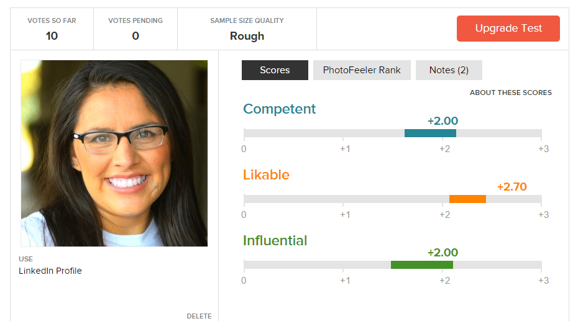This screenshot has width=578, height=321.
Task: Click the LinkedIn Profile use label
Action: [x=50, y=271]
